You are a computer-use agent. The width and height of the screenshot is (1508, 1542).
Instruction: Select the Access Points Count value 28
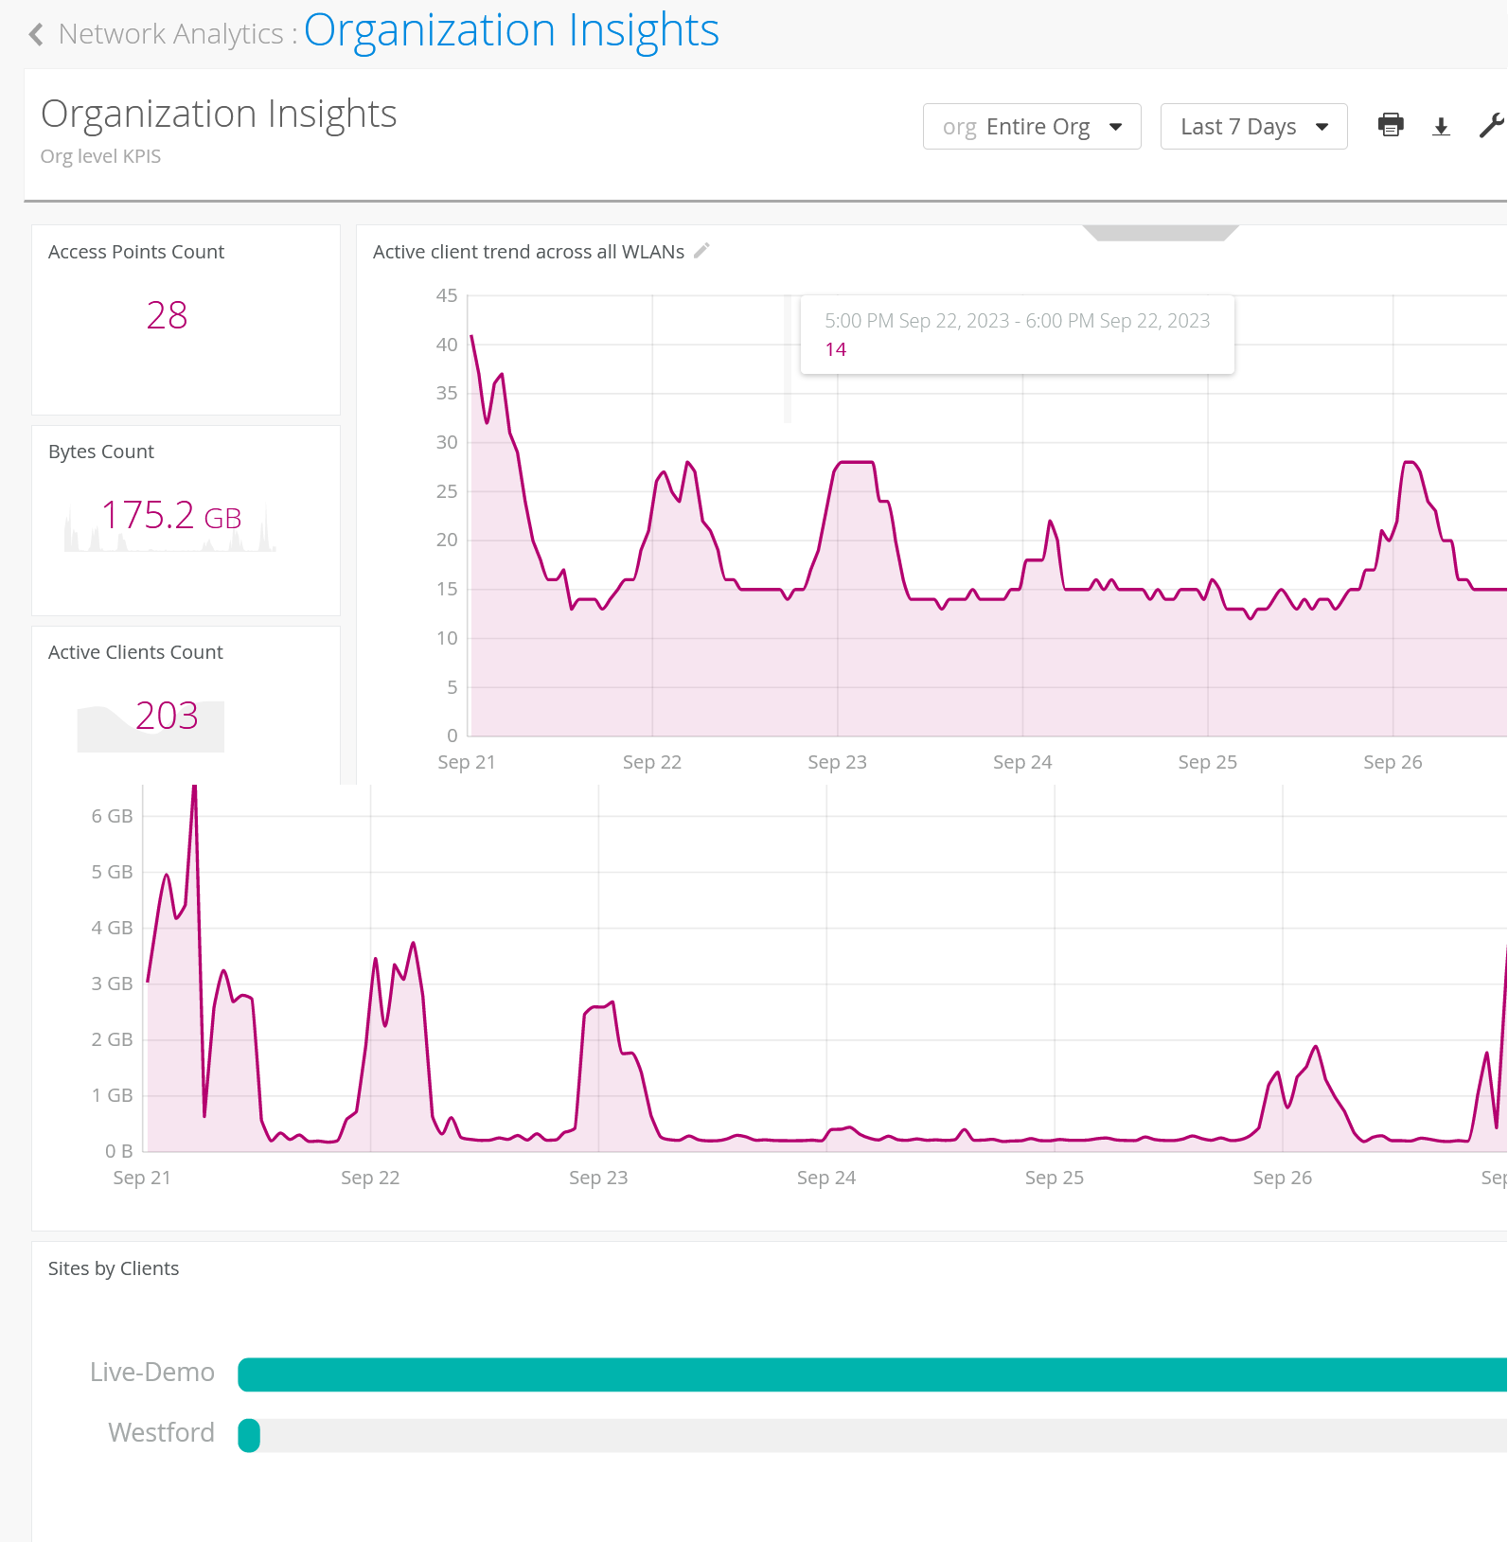coord(167,315)
